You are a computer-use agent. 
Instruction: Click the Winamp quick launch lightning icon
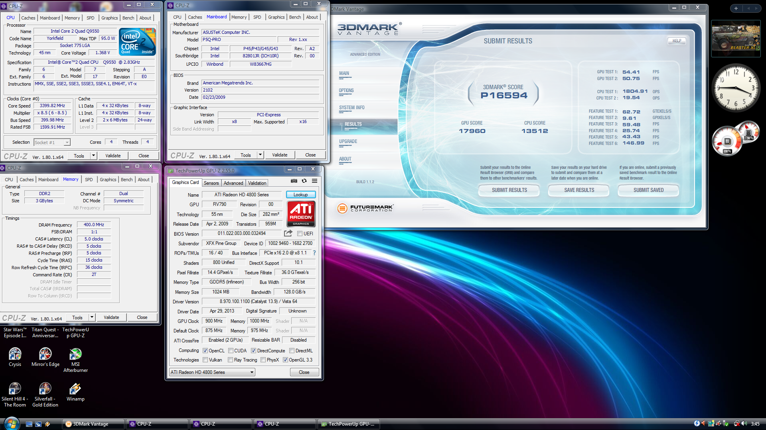47,424
